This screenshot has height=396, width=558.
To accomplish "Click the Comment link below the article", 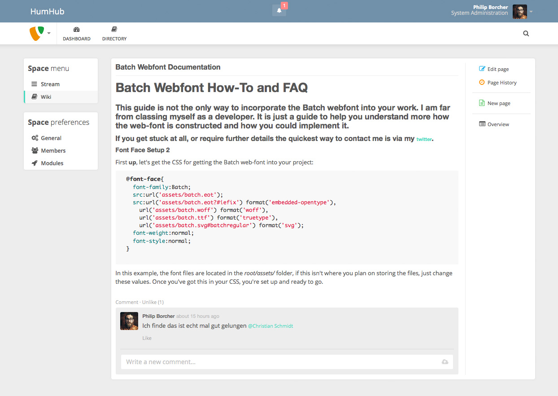I will 127,302.
